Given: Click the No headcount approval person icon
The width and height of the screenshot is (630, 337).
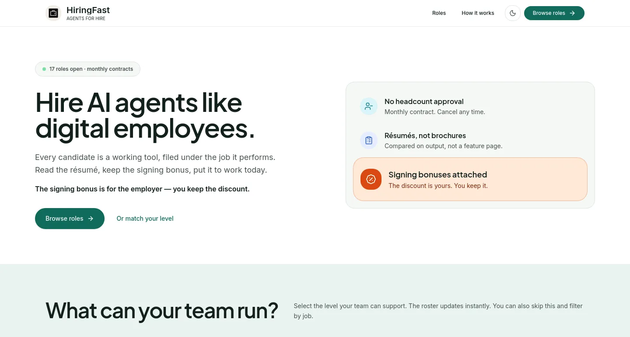Looking at the screenshot, I should coord(369,106).
